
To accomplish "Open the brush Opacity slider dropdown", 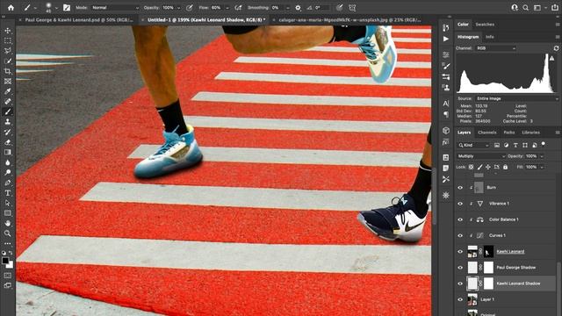I will pos(178,8).
